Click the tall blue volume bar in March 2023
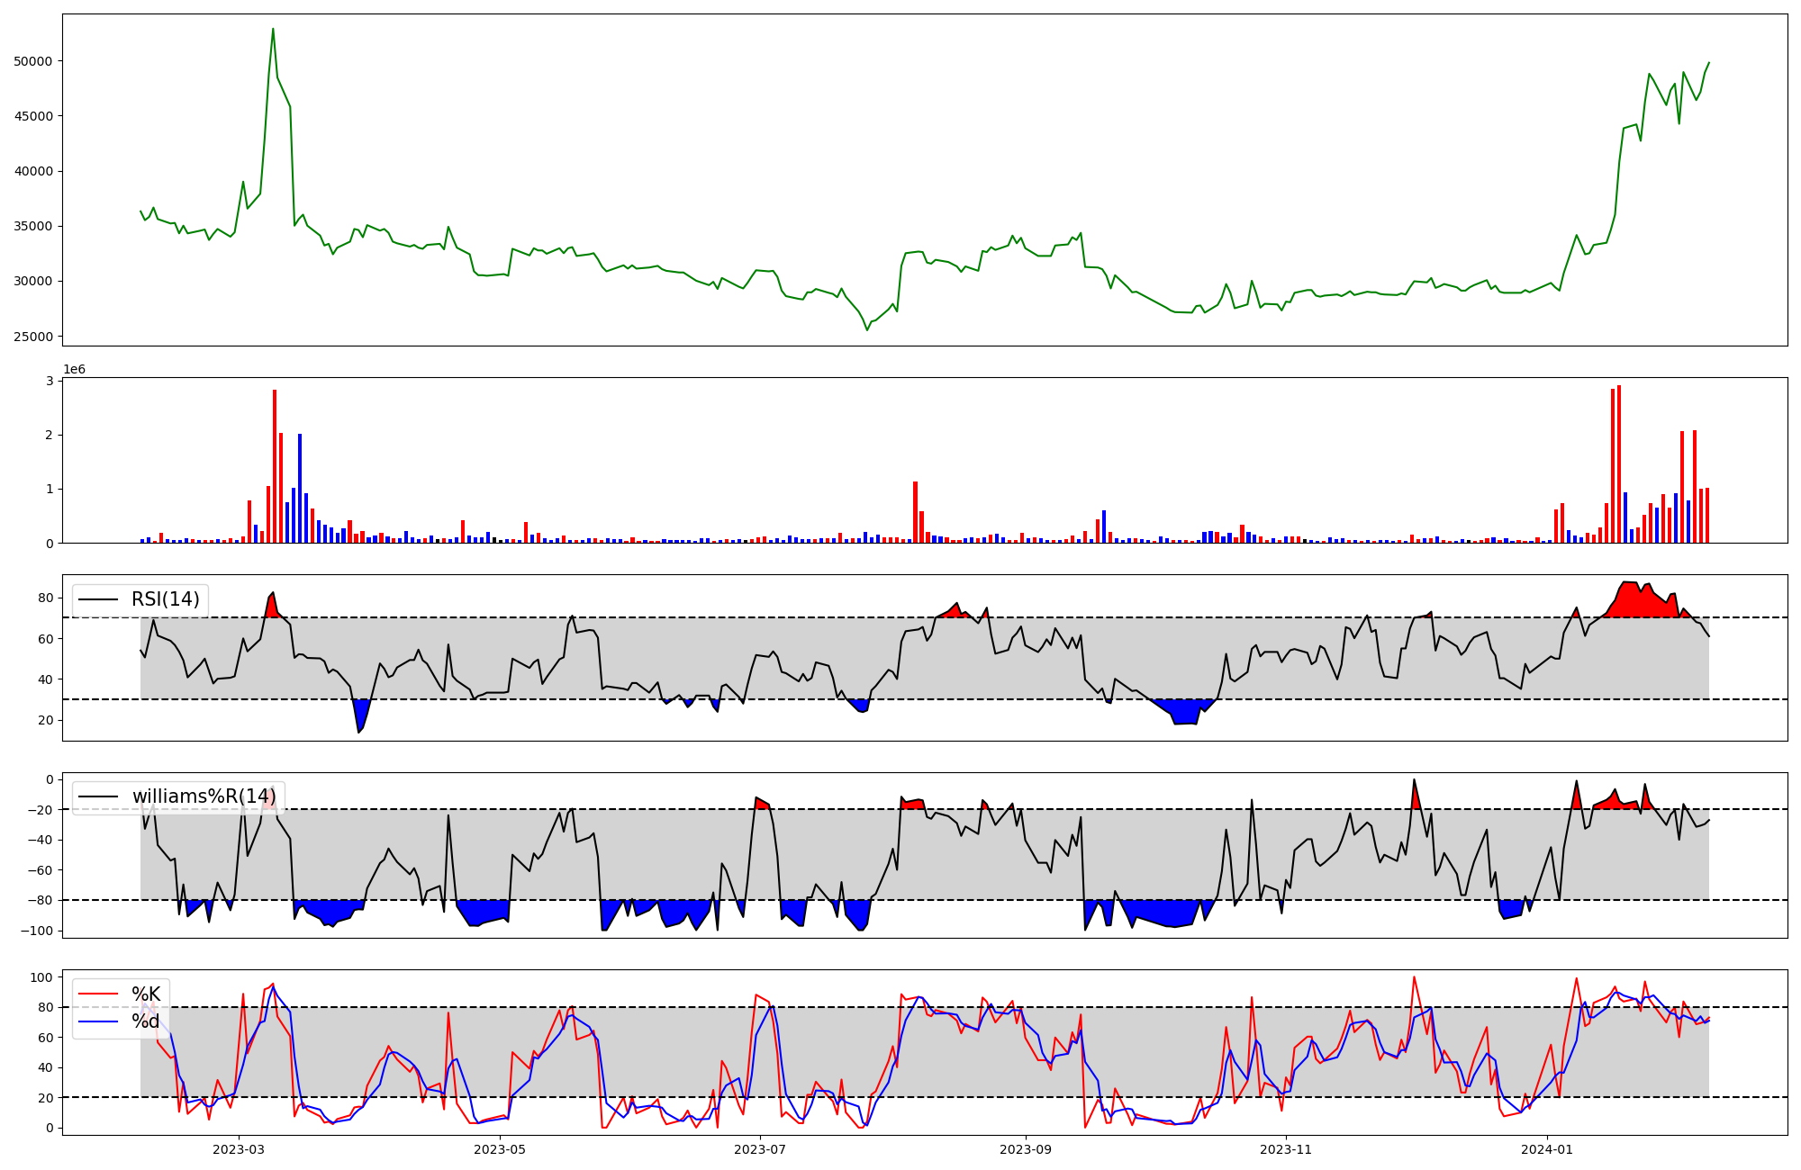The height and width of the screenshot is (1170, 1801). (300, 490)
